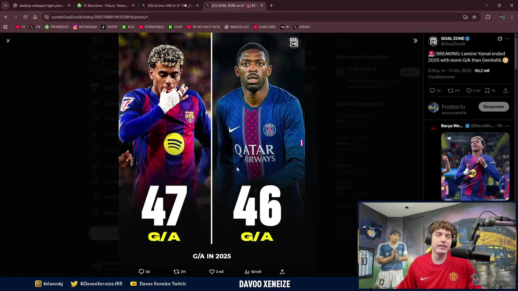Screen dimensions: 518x291
Task: Open the Grok icon on the GOAL ZONE tweet
Action: pyautogui.click(x=500, y=39)
